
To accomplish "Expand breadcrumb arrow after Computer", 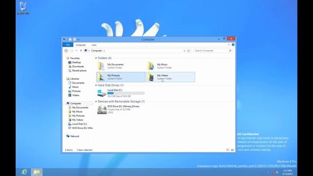I will (x=104, y=51).
